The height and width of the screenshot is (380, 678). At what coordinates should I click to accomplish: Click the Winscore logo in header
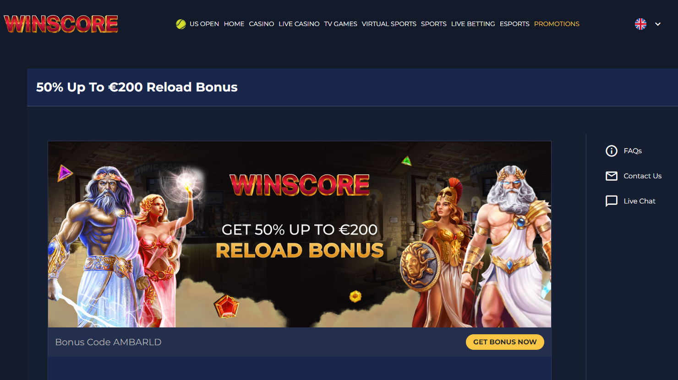click(x=61, y=24)
